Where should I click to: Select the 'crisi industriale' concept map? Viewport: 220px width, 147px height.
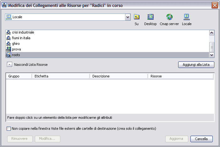[23, 32]
